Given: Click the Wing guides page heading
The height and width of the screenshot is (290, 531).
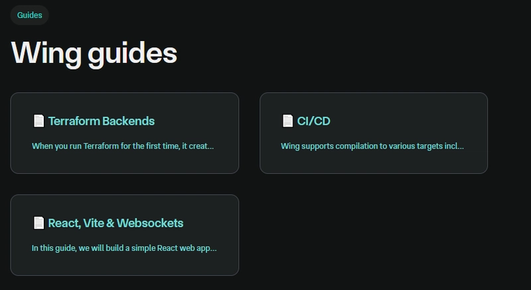Looking at the screenshot, I should [x=94, y=54].
